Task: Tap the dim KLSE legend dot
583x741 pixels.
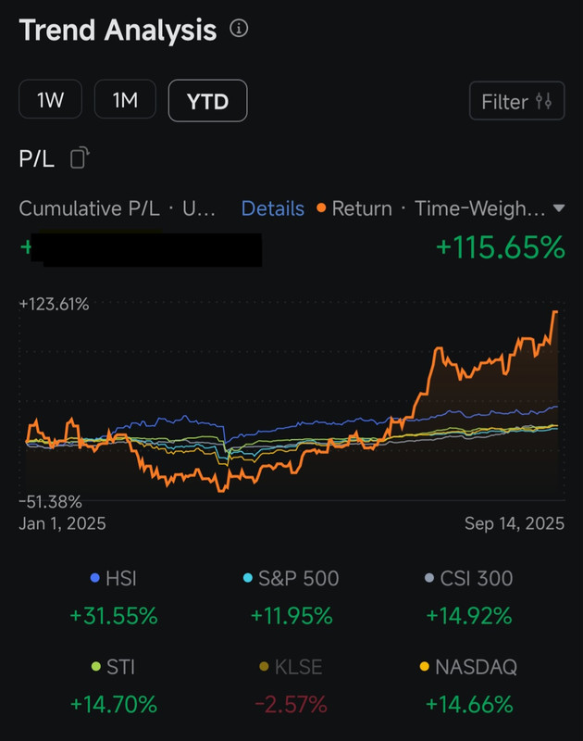Action: (265, 666)
